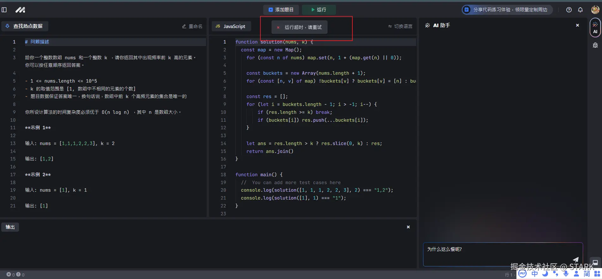602x279 pixels.
Task: Open the 分享代码练习体验 promotion banner
Action: pyautogui.click(x=507, y=10)
